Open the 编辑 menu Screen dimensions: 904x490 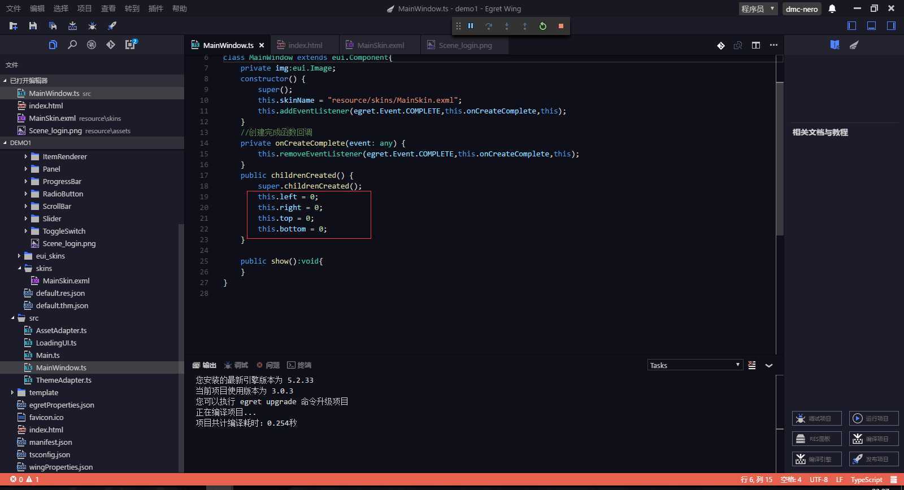(37, 8)
